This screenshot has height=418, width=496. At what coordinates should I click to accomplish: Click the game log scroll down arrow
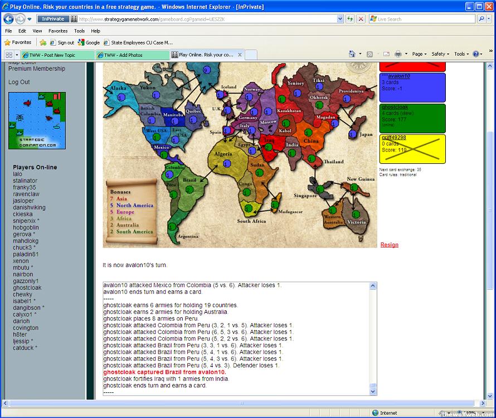pyautogui.click(x=373, y=391)
